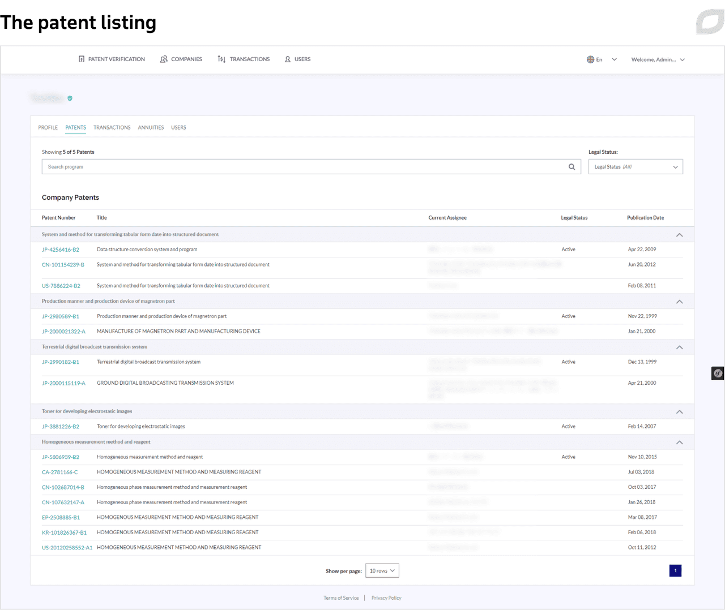Select the Transactions arrows icon in the navbar

point(222,59)
